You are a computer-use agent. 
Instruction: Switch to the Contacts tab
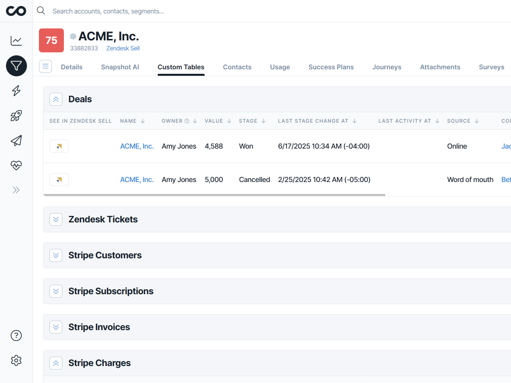coord(237,67)
